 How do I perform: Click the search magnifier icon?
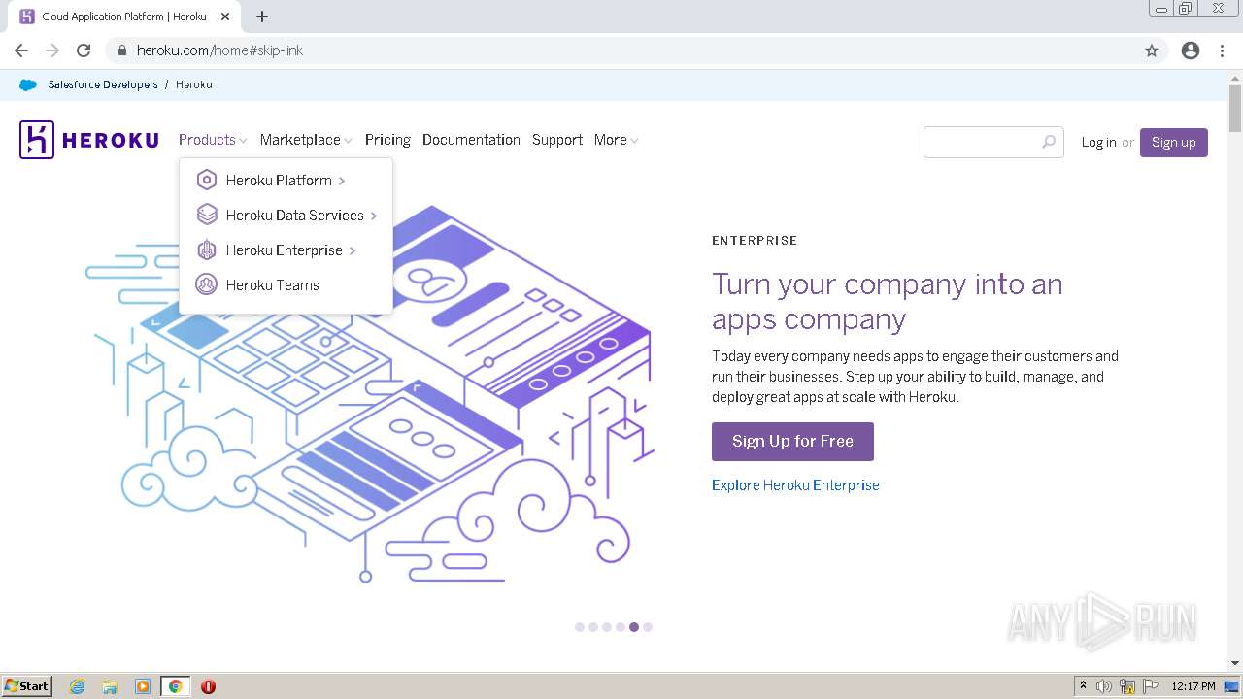1049,142
